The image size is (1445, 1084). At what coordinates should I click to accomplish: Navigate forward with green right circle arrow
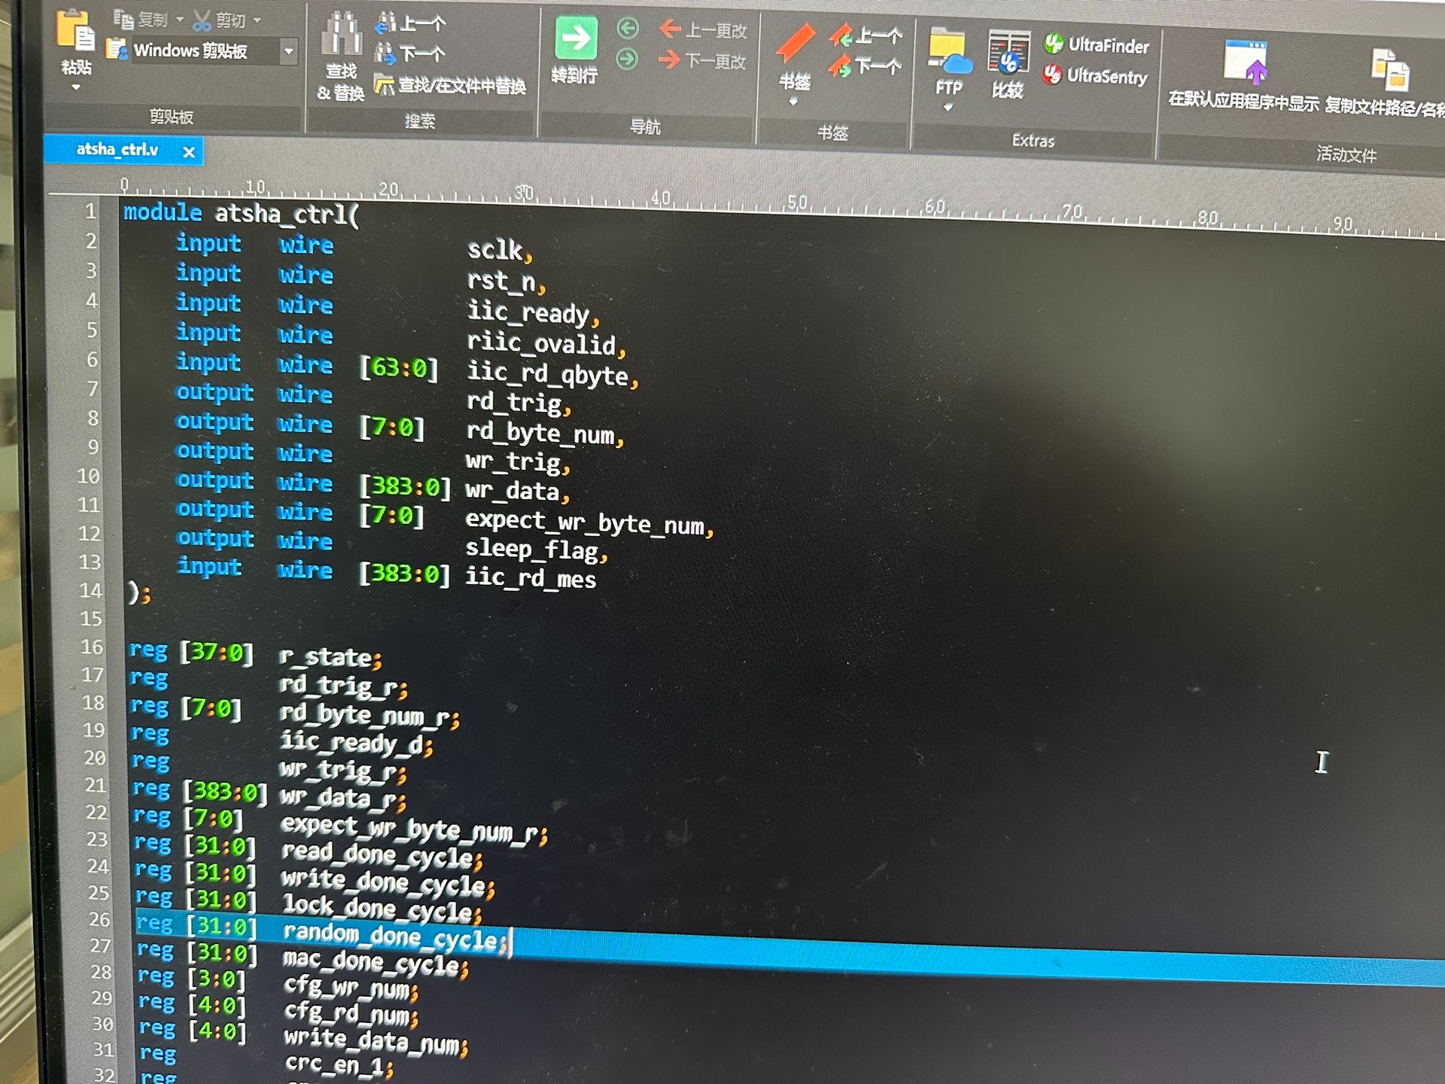tap(627, 59)
